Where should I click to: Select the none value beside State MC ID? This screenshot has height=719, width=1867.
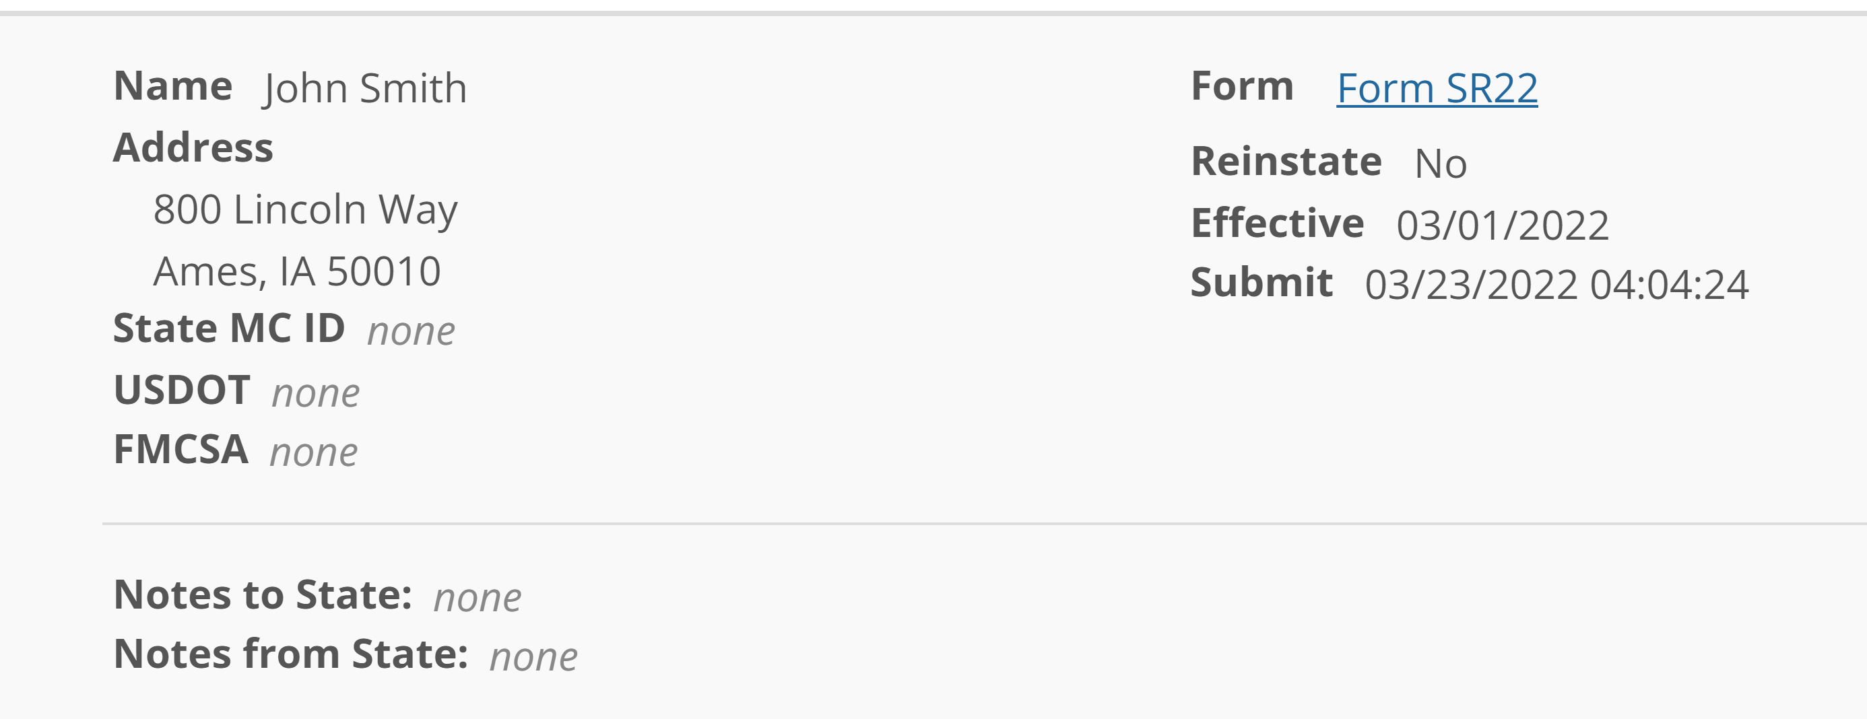(x=411, y=331)
